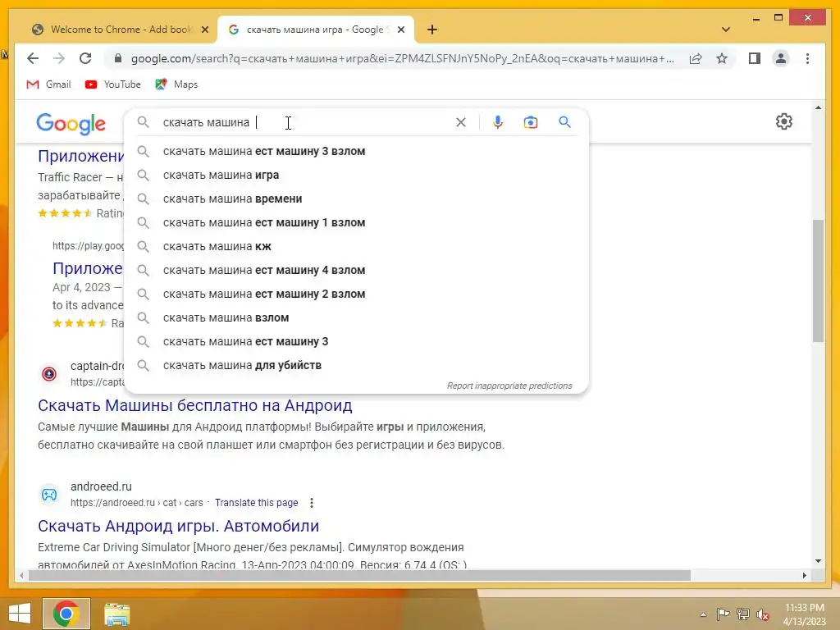840x630 pixels.
Task: Click the vertical scrollbar down arrow
Action: click(818, 561)
